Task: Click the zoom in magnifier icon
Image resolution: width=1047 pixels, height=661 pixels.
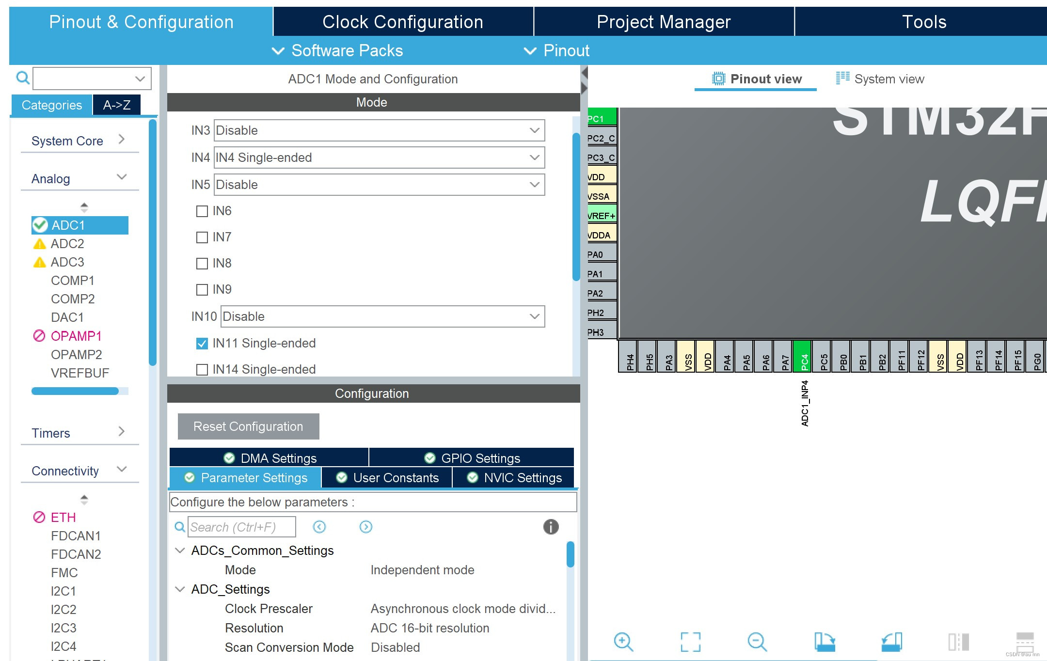Action: pyautogui.click(x=623, y=642)
